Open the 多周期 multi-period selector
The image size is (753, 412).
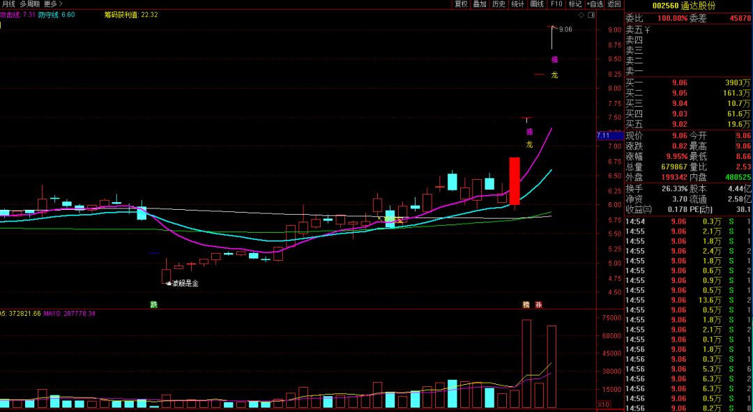(x=29, y=4)
